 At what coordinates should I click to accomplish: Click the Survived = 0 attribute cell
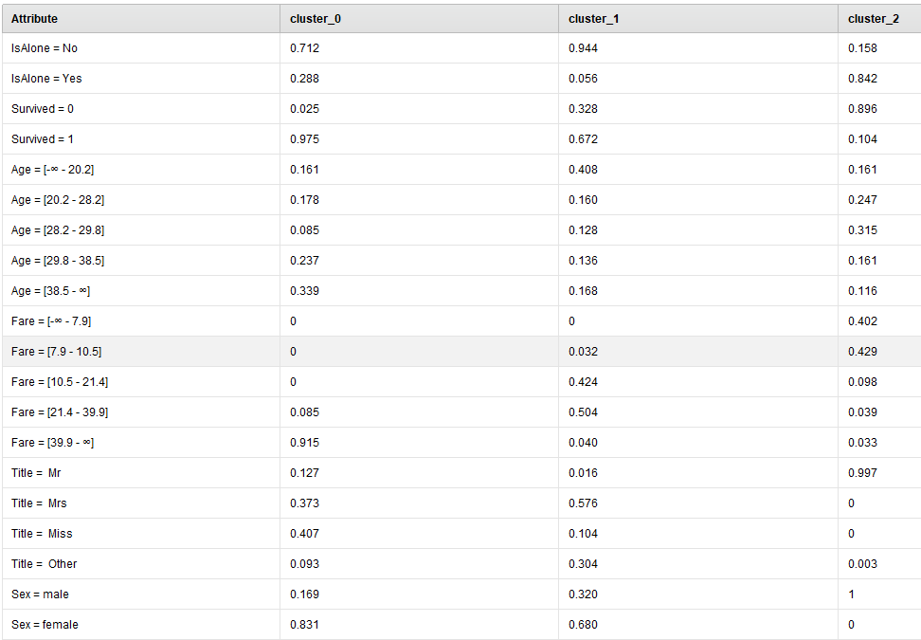[x=141, y=109]
